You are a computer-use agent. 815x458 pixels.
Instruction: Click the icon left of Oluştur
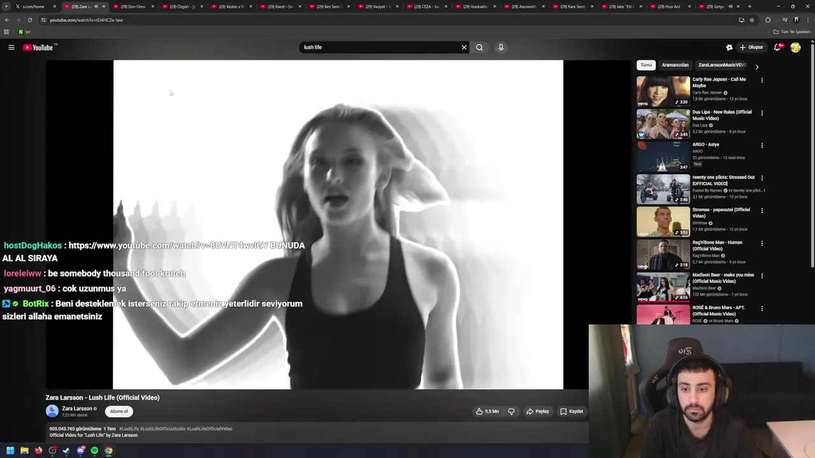click(x=729, y=47)
